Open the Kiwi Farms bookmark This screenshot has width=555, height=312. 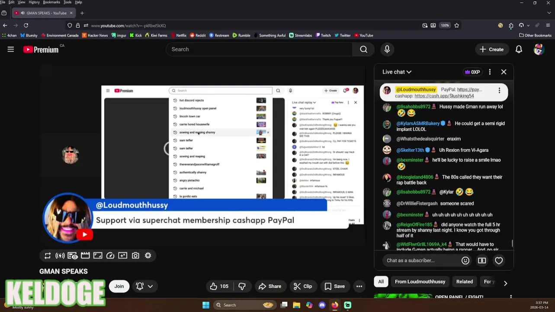156,36
